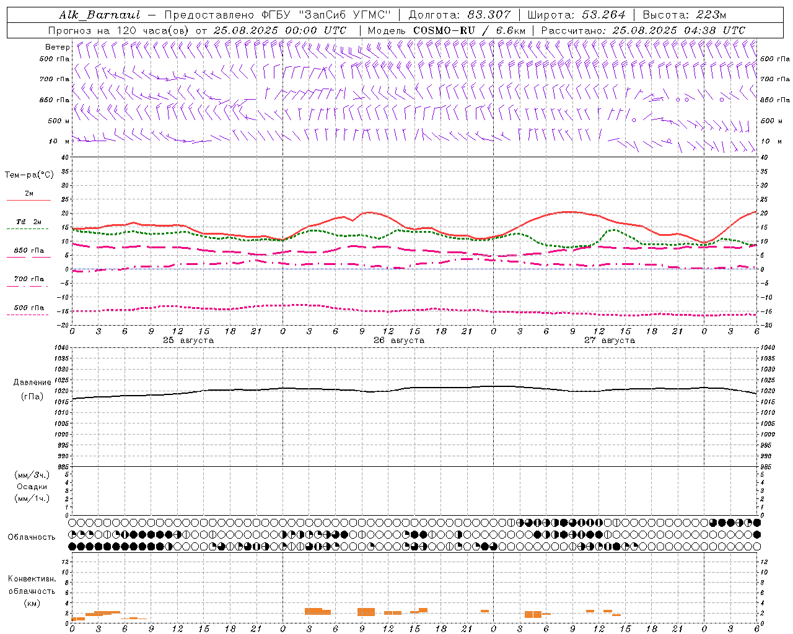Click the Рассчитано: 25.08.2025 04:38 UTC timestamp

[x=643, y=30]
